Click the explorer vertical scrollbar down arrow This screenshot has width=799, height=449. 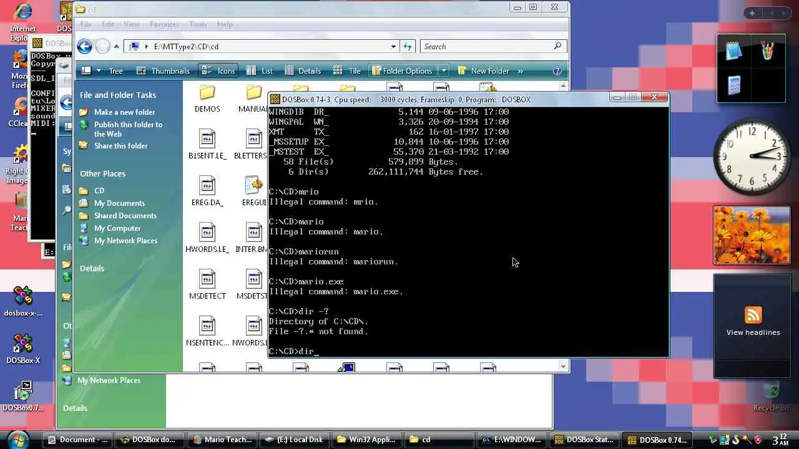point(564,367)
